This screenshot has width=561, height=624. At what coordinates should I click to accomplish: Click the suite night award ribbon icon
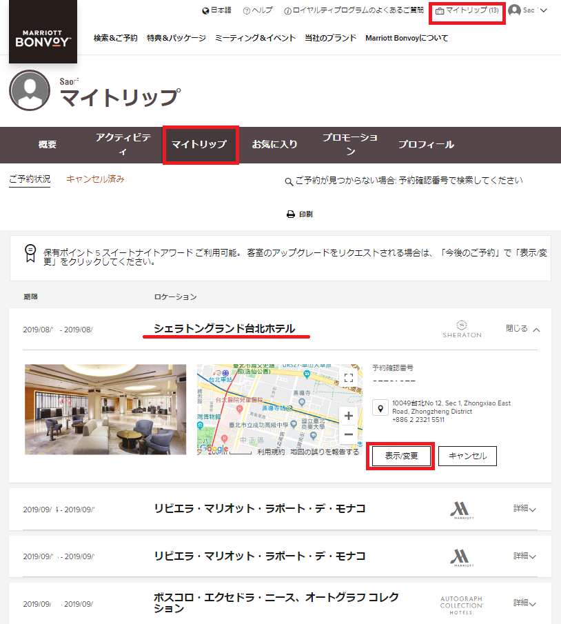[x=30, y=253]
